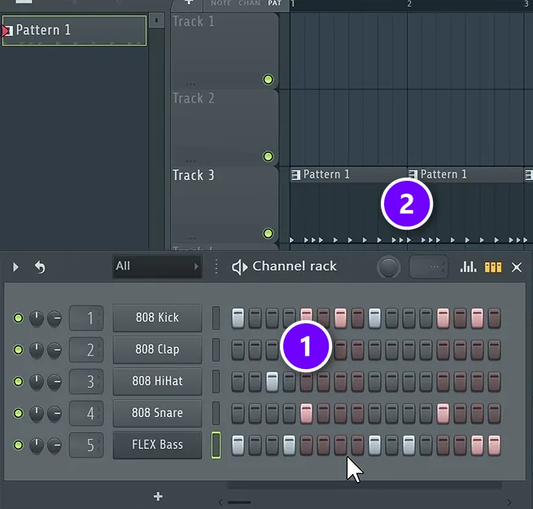Toggle first step of 808 Clap

[x=238, y=349]
